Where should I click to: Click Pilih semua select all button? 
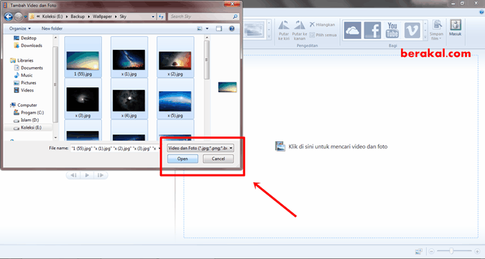pos(323,35)
